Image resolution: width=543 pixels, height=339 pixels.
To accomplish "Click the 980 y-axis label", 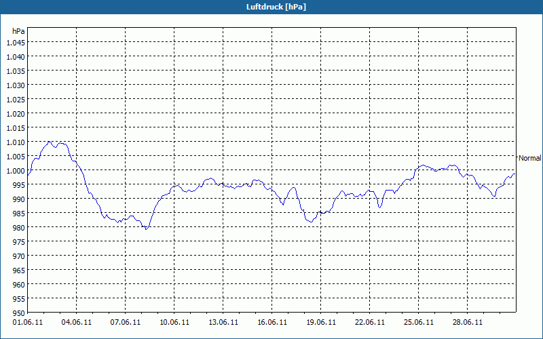I will point(20,228).
